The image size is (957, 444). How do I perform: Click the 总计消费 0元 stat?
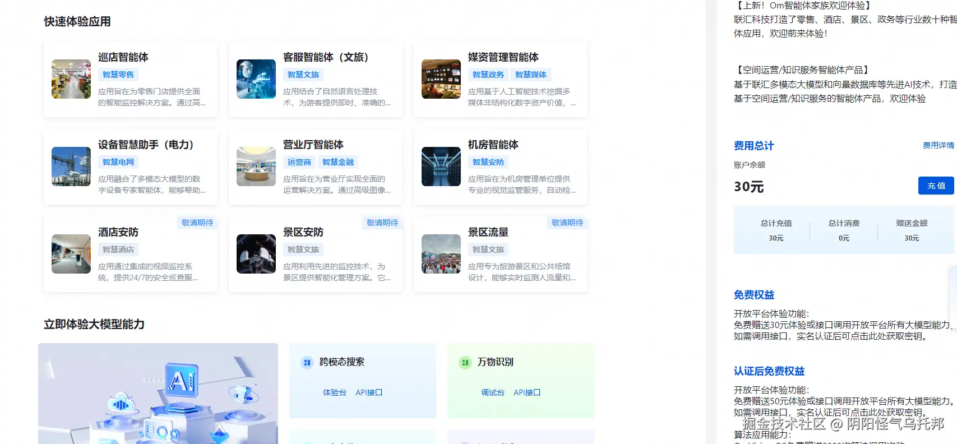coord(844,230)
